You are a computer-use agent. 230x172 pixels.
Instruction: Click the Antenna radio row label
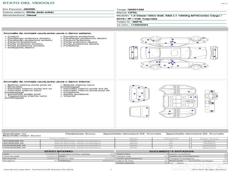(x=67, y=159)
